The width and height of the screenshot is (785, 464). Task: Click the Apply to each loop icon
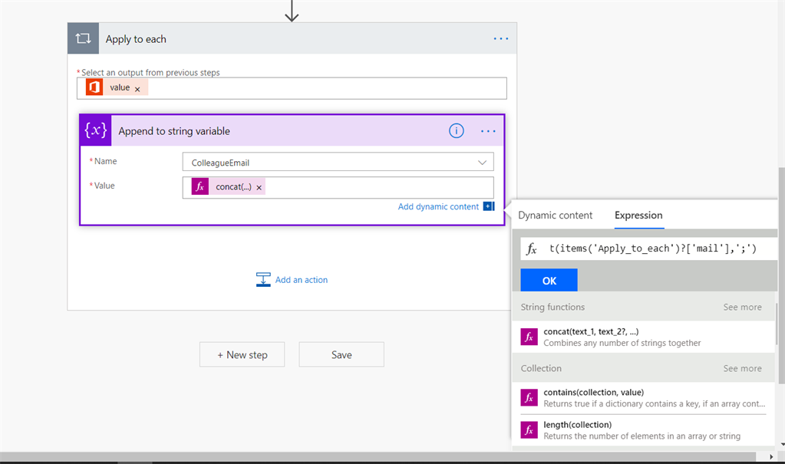(x=83, y=39)
